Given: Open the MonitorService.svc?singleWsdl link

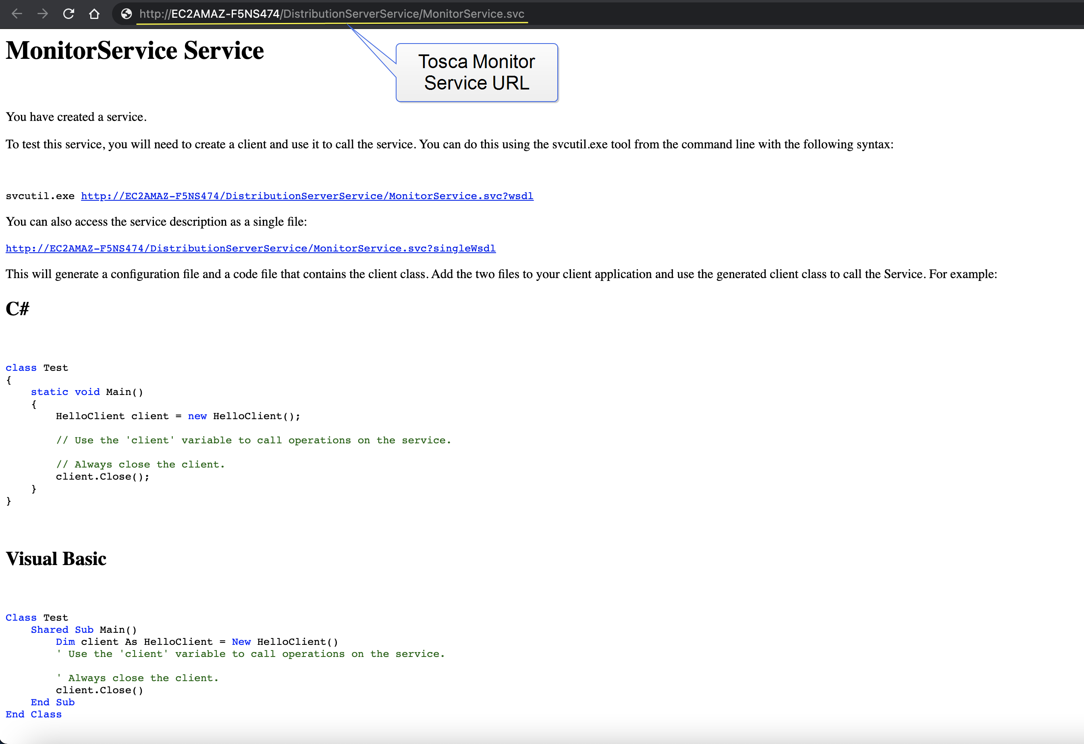Looking at the screenshot, I should (x=251, y=248).
